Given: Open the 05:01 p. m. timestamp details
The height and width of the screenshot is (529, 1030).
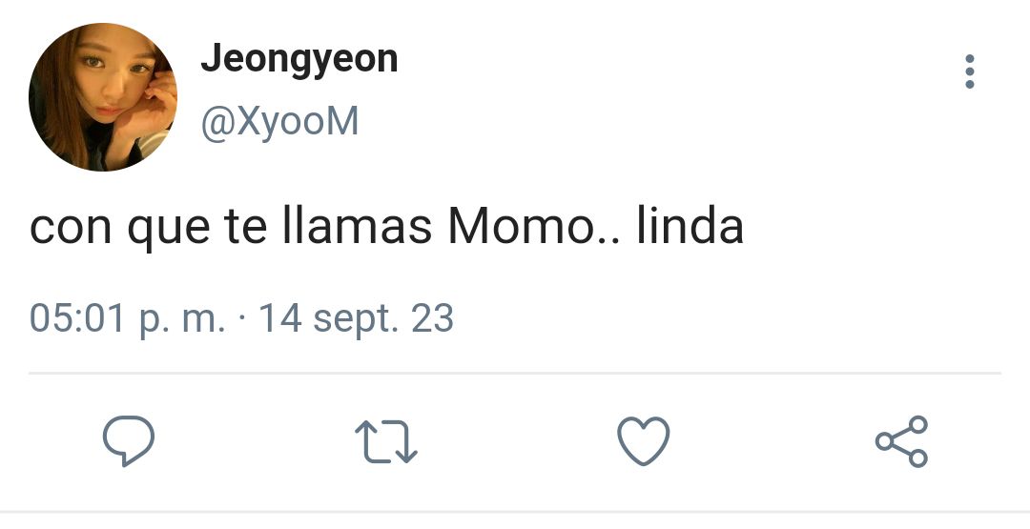Looking at the screenshot, I should [128, 319].
